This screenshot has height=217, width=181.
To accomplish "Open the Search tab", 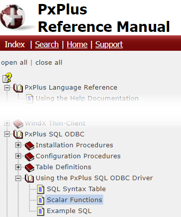I will click(x=47, y=44).
